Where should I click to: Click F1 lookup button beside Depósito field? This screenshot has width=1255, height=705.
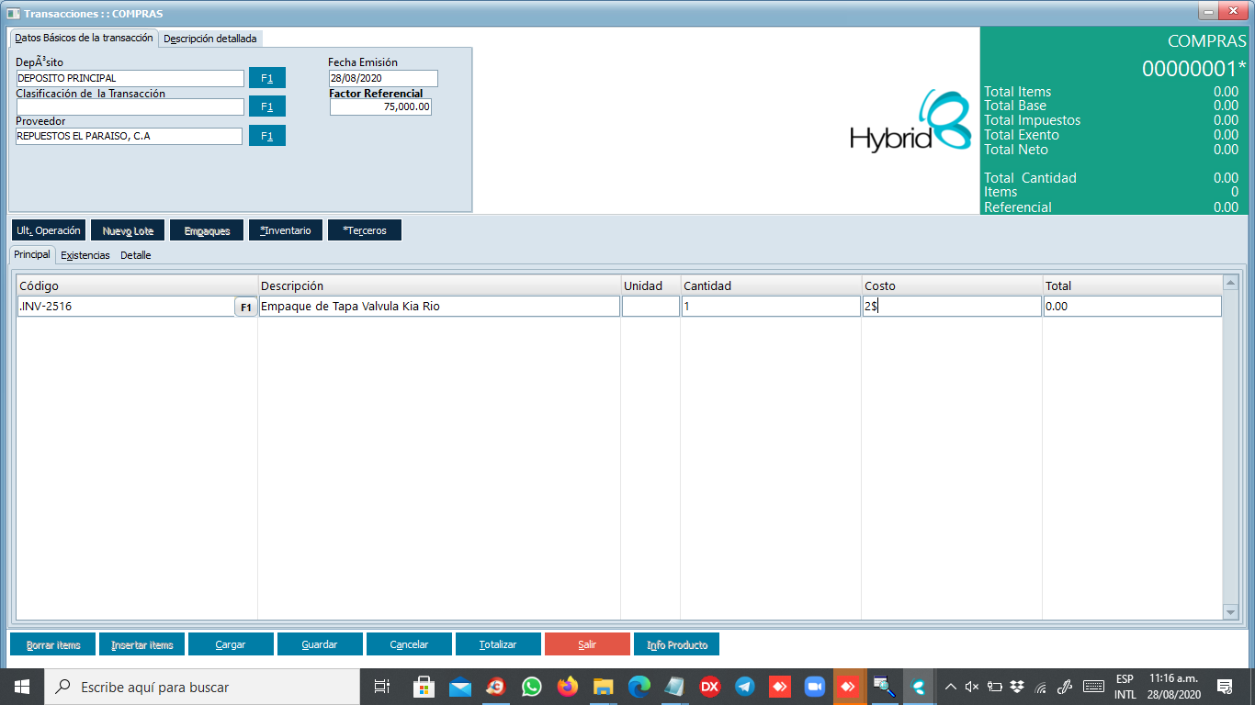click(266, 78)
